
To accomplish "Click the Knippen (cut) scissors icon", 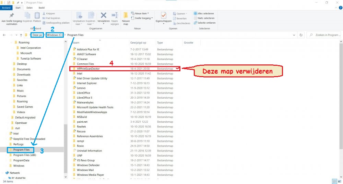I will (x=44, y=14).
